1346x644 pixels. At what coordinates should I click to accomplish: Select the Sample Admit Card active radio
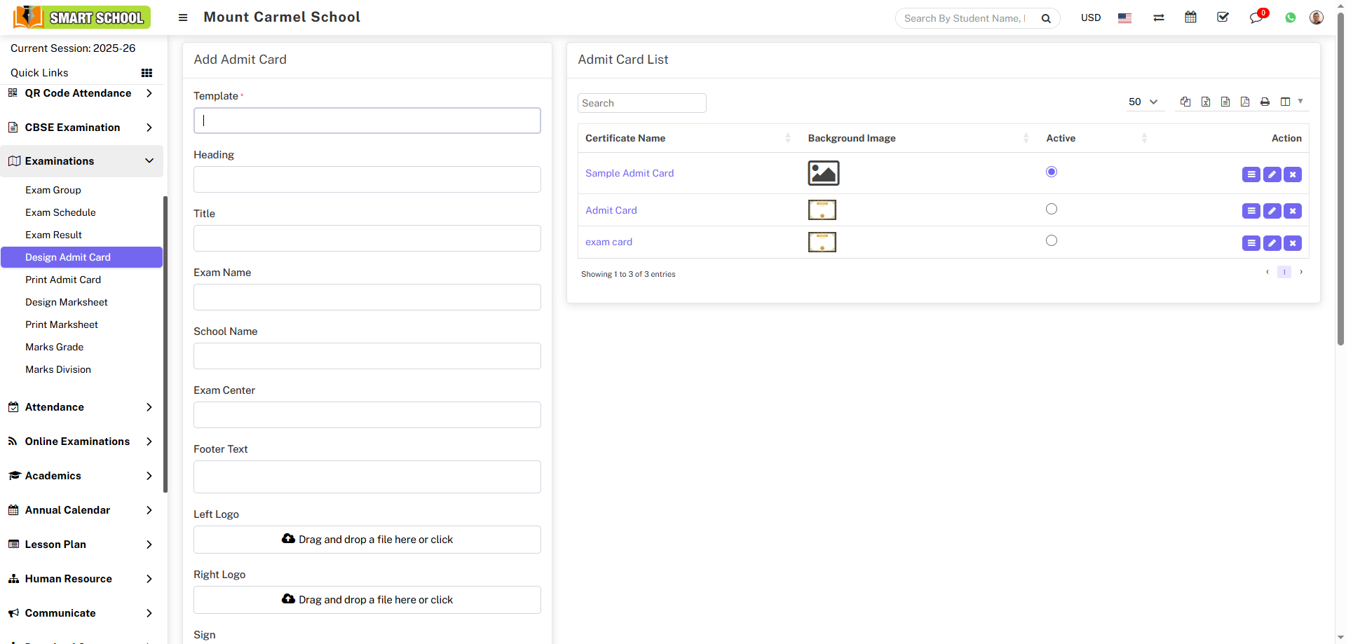[x=1051, y=171]
